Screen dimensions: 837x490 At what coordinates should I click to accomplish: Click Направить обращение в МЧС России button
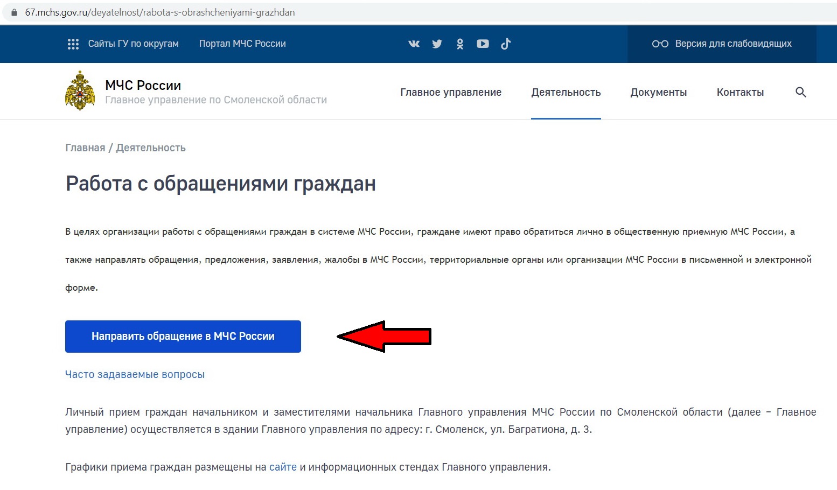[x=183, y=337]
